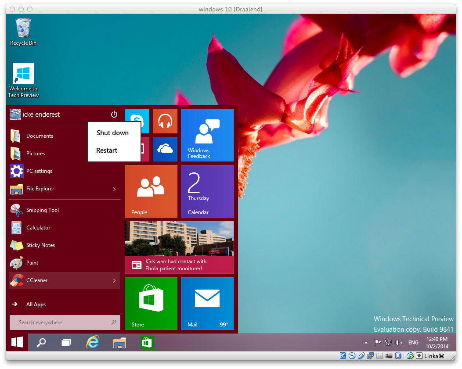Select Shut down from power menu
The width and height of the screenshot is (462, 369).
tap(113, 133)
